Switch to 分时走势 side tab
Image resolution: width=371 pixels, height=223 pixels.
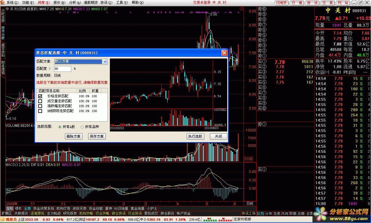(3, 15)
